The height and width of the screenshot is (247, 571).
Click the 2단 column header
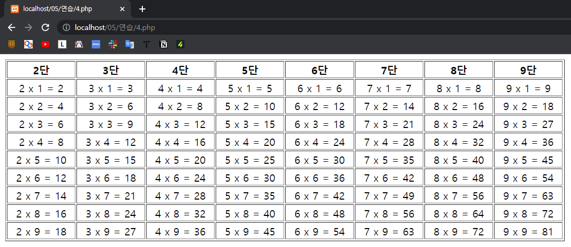(x=41, y=70)
